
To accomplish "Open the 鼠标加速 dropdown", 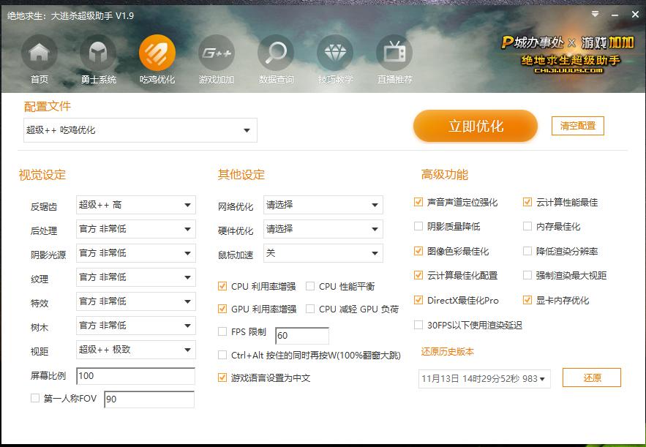I will click(x=323, y=253).
